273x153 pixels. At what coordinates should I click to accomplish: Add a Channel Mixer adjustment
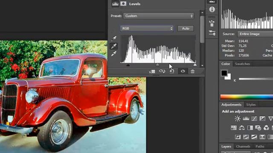(266, 128)
